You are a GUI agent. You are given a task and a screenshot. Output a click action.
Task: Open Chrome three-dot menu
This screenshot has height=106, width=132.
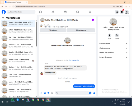(x=130, y=6)
